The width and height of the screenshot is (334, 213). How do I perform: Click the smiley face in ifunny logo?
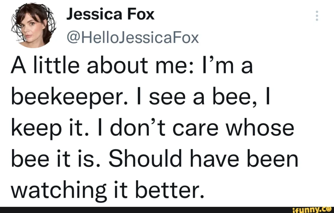point(328,209)
